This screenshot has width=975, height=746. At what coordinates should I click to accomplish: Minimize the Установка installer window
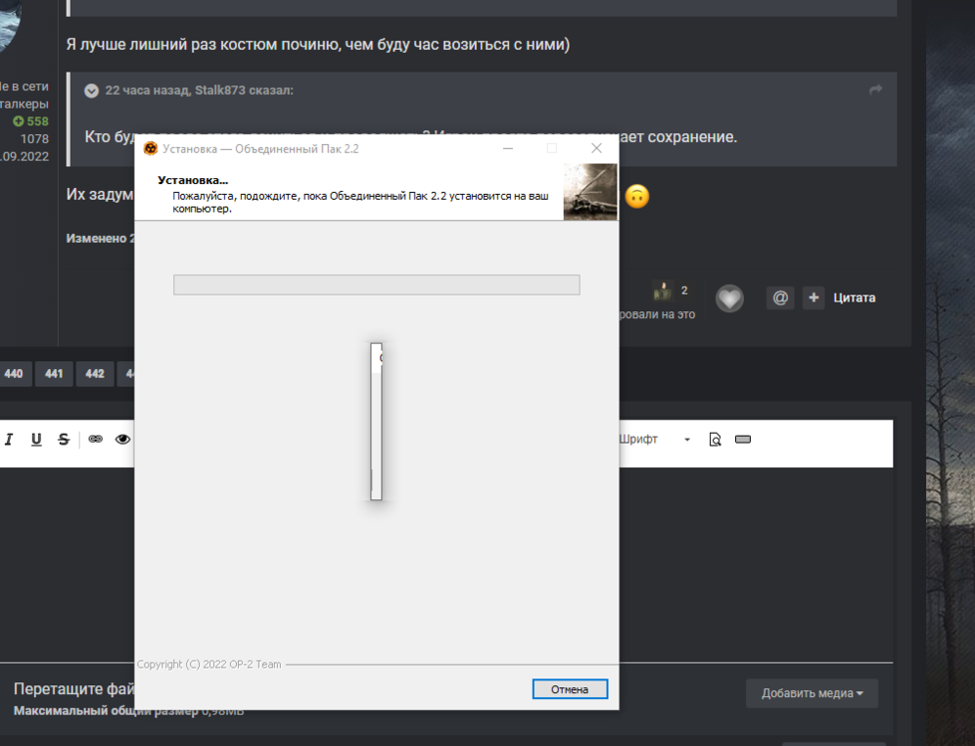[508, 148]
